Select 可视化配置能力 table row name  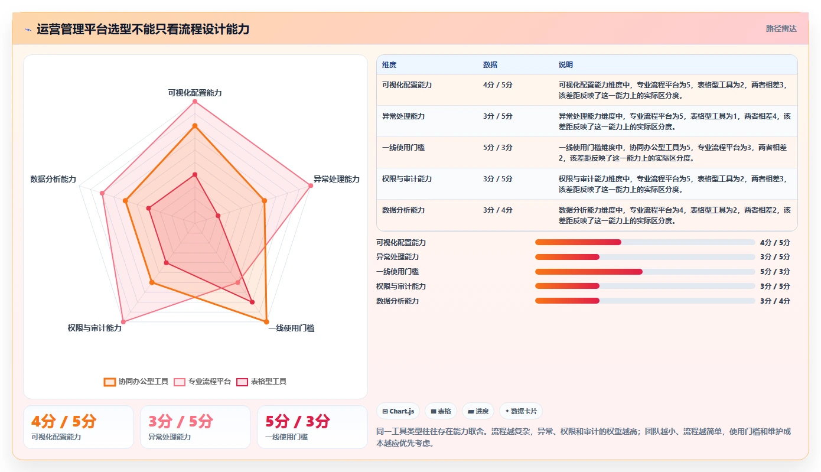pyautogui.click(x=407, y=85)
